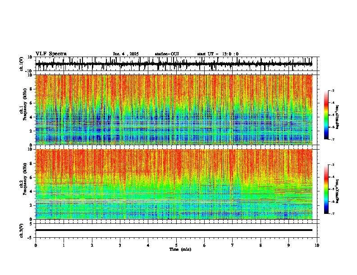Click the ch.2 "Frequency (kHz)" axis label
Image resolution: width=357 pixels, height=275 pixels.
(25, 178)
